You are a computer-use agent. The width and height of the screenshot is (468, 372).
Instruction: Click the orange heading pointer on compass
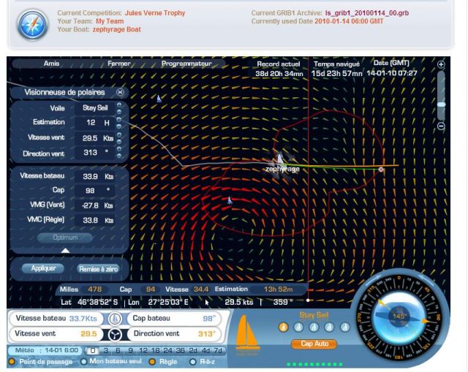tap(426, 321)
